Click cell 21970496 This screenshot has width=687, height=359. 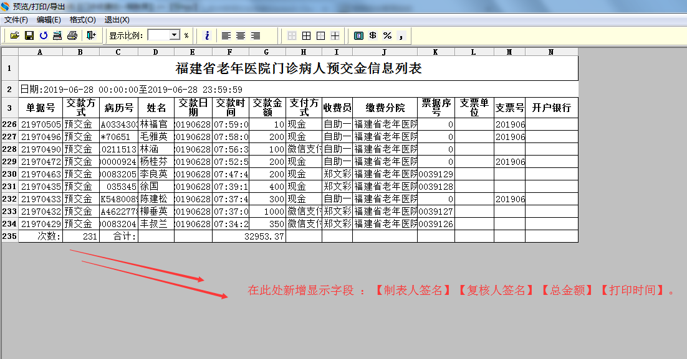(41, 137)
